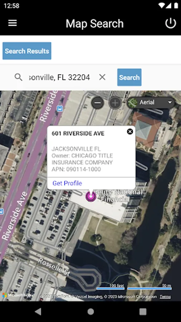Tap the Android back navigation button
Image resolution: width=181 pixels, height=322 pixels.
pyautogui.click(x=38, y=312)
